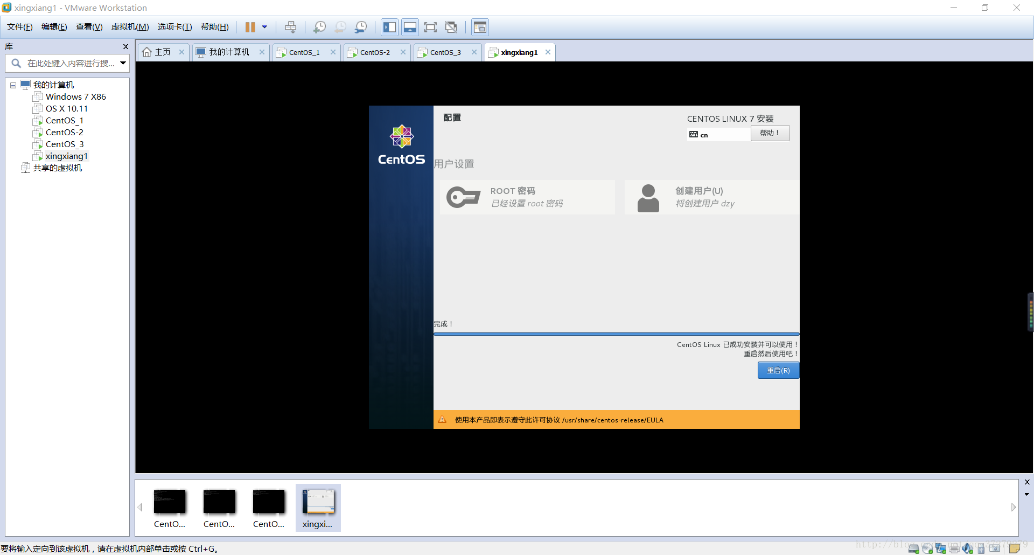Click the USB controller status icon
Viewport: 1034px width, 555px height.
tap(981, 549)
